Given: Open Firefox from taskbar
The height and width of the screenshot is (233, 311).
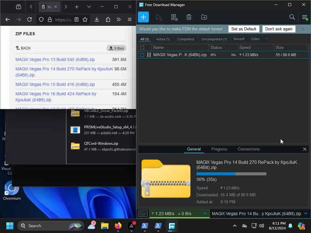Looking at the screenshot, I should click(118, 226).
